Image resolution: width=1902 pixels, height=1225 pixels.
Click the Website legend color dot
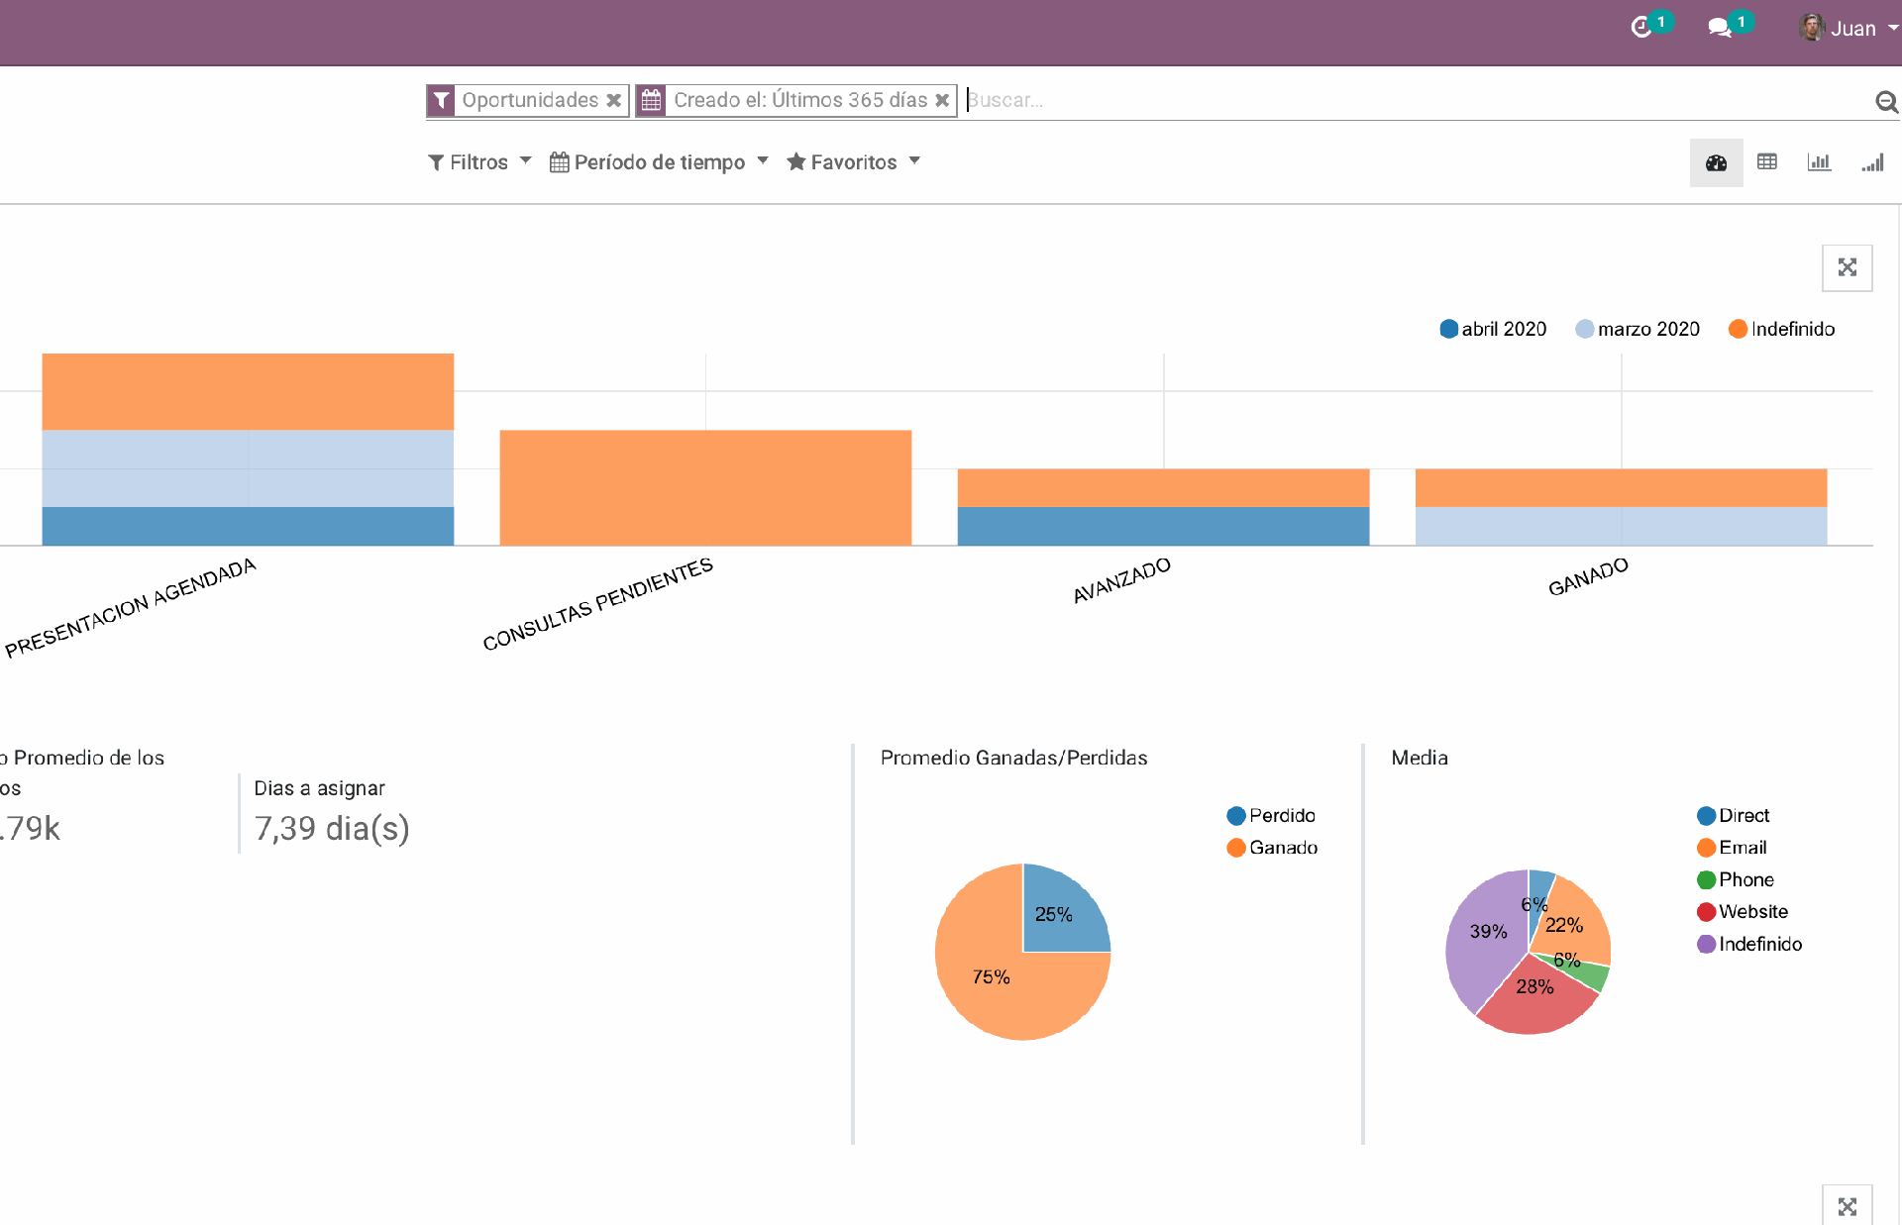1706,911
